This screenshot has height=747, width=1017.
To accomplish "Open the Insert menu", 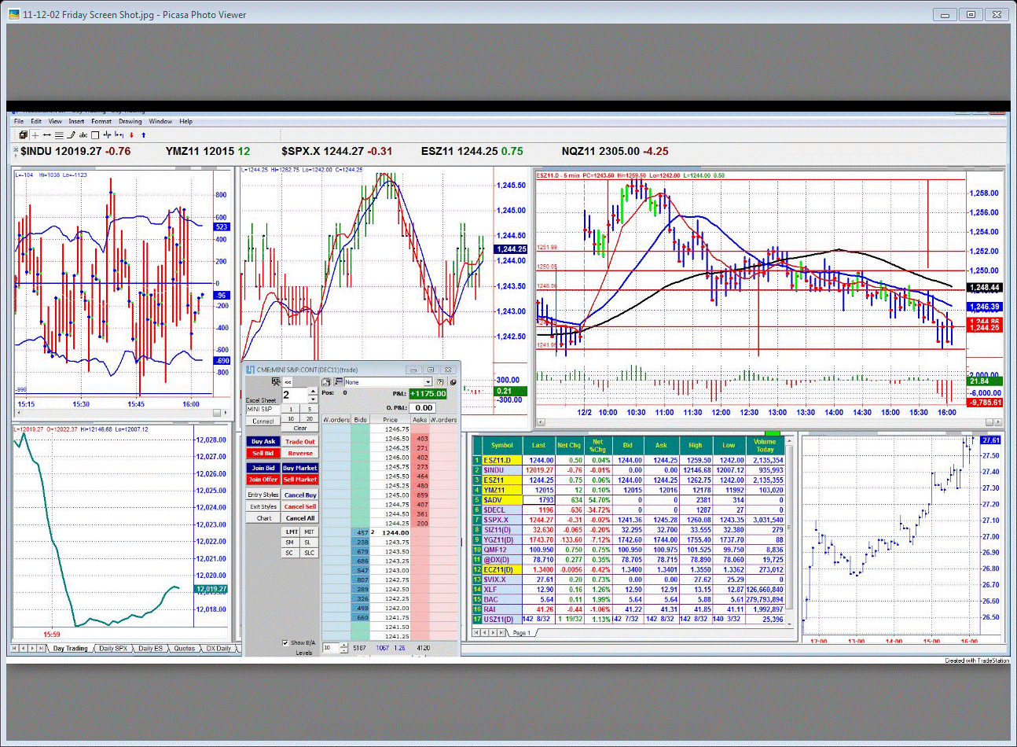I will pyautogui.click(x=76, y=121).
